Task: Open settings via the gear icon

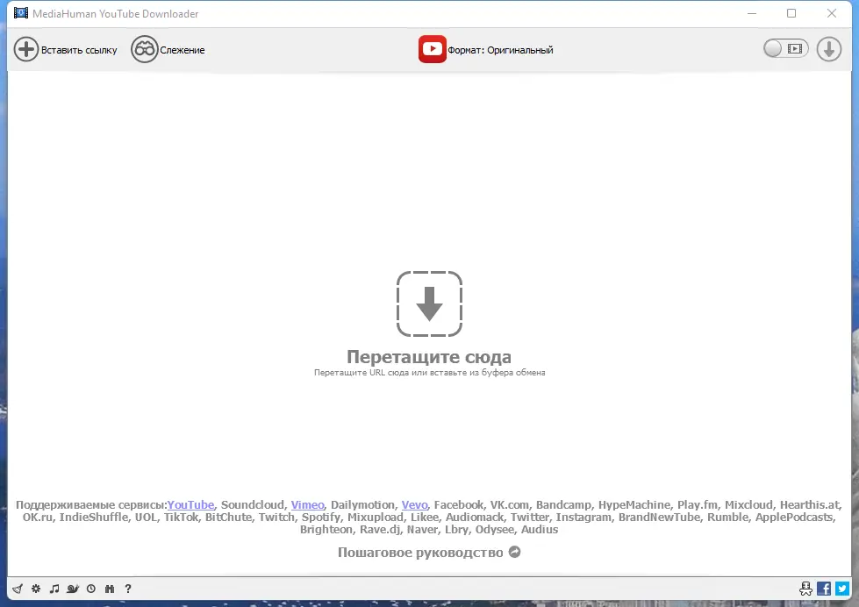Action: (36, 589)
